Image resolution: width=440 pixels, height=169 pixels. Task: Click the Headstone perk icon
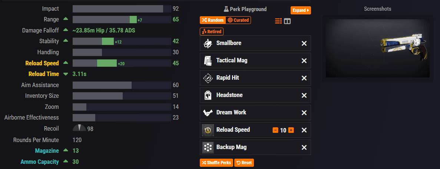tap(208, 95)
